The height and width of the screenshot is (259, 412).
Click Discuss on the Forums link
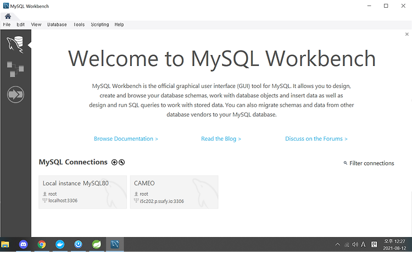[316, 139]
